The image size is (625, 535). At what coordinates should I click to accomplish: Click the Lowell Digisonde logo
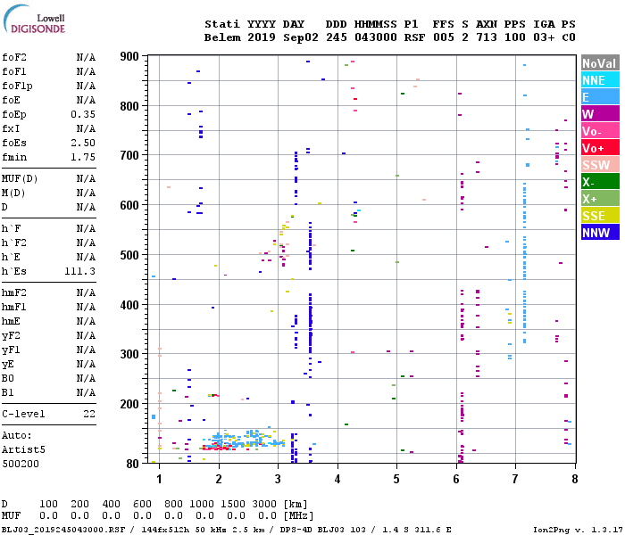coord(34,19)
